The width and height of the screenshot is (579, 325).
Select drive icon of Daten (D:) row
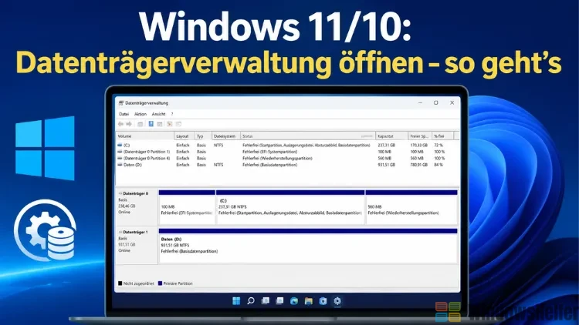(x=120, y=165)
